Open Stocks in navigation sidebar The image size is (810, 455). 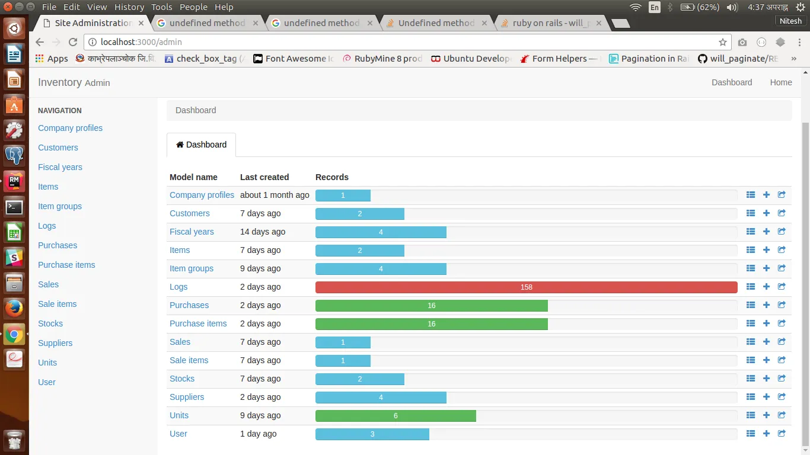50,323
